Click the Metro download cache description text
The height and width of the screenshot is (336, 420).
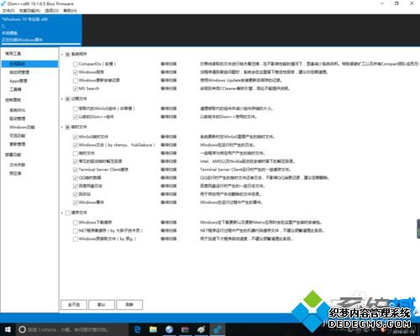tap(261, 223)
